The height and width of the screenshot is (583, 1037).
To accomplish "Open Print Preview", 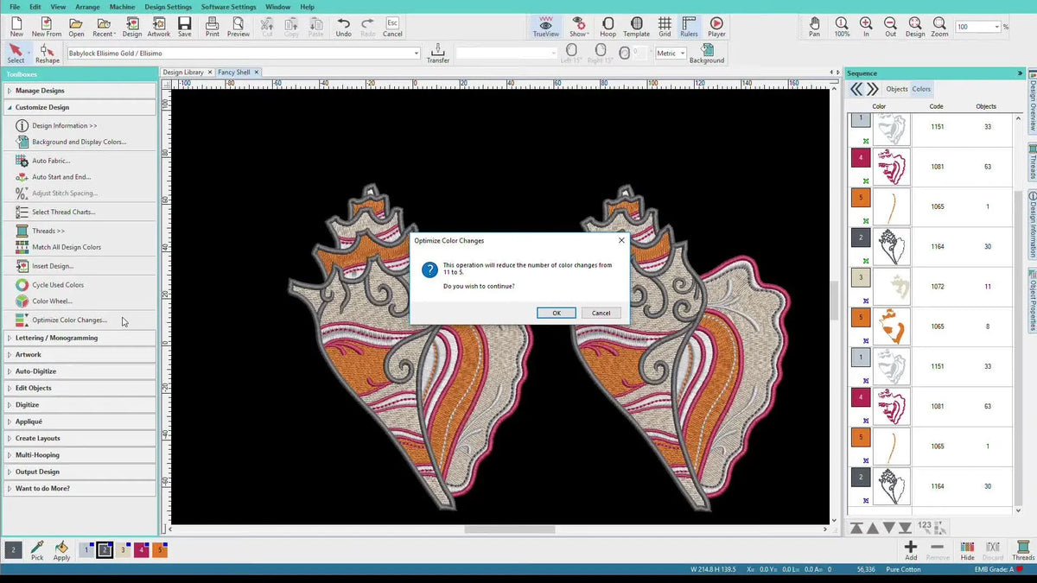I will pyautogui.click(x=239, y=27).
